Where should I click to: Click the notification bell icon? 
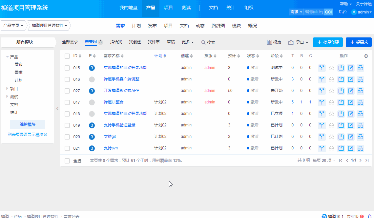pos(369,216)
